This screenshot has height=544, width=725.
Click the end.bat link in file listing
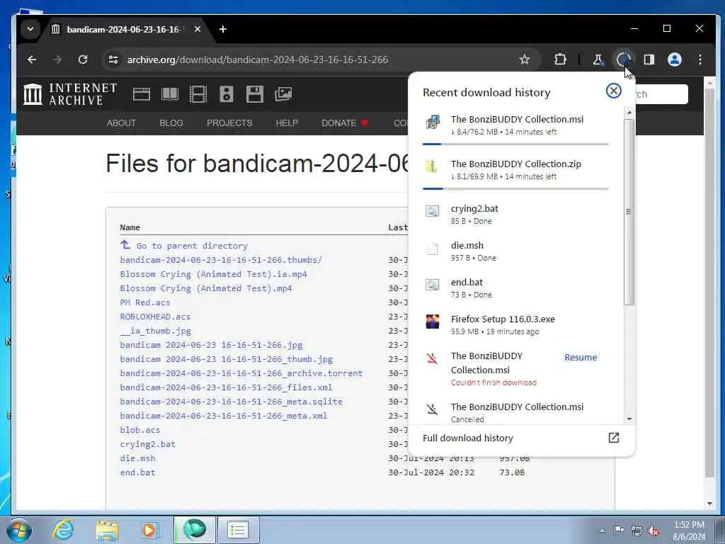pyautogui.click(x=138, y=472)
